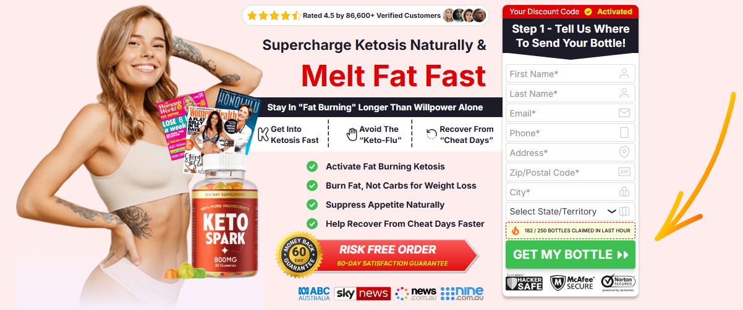Screen dimensions: 743x310
Task: Click the chevron arrow in State/Territory field
Action: pyautogui.click(x=612, y=211)
